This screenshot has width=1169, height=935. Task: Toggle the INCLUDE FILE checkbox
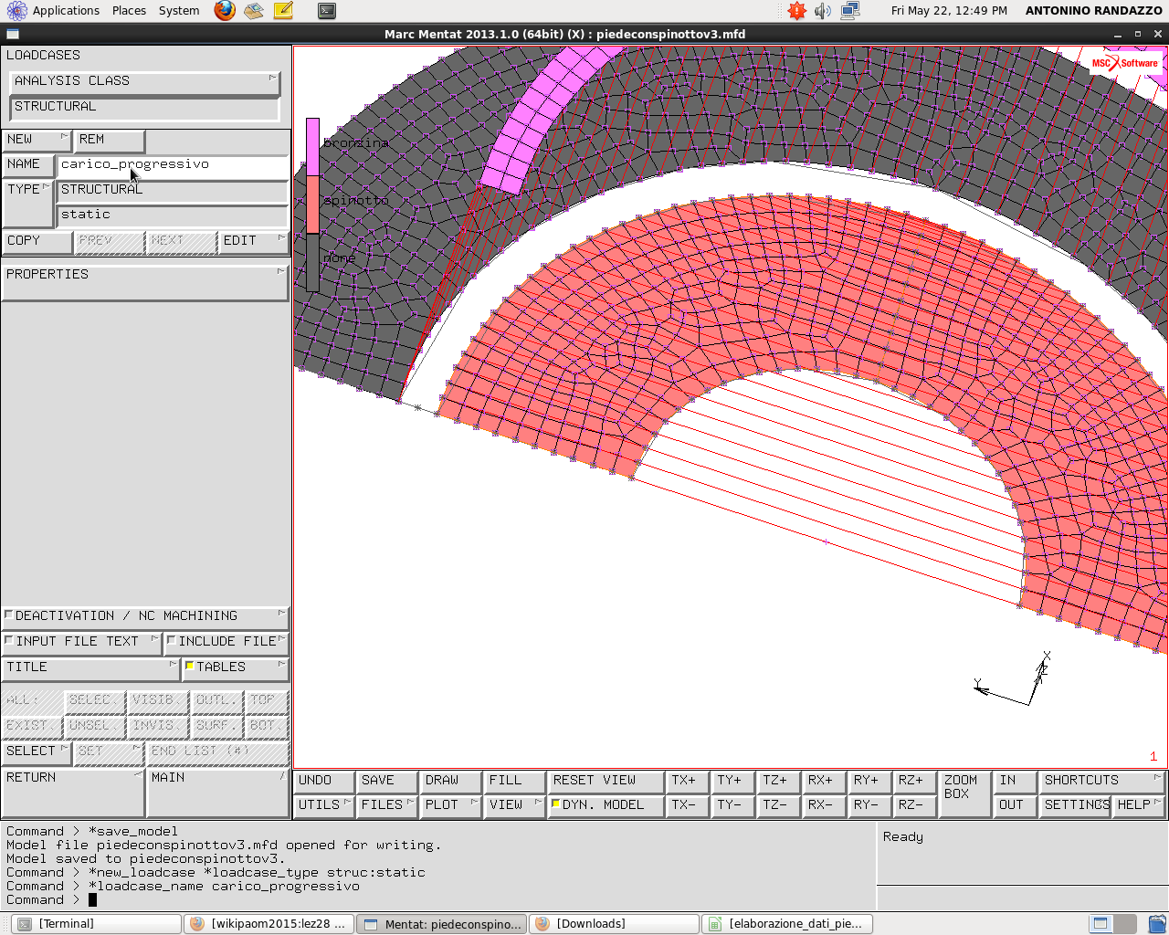click(x=172, y=641)
